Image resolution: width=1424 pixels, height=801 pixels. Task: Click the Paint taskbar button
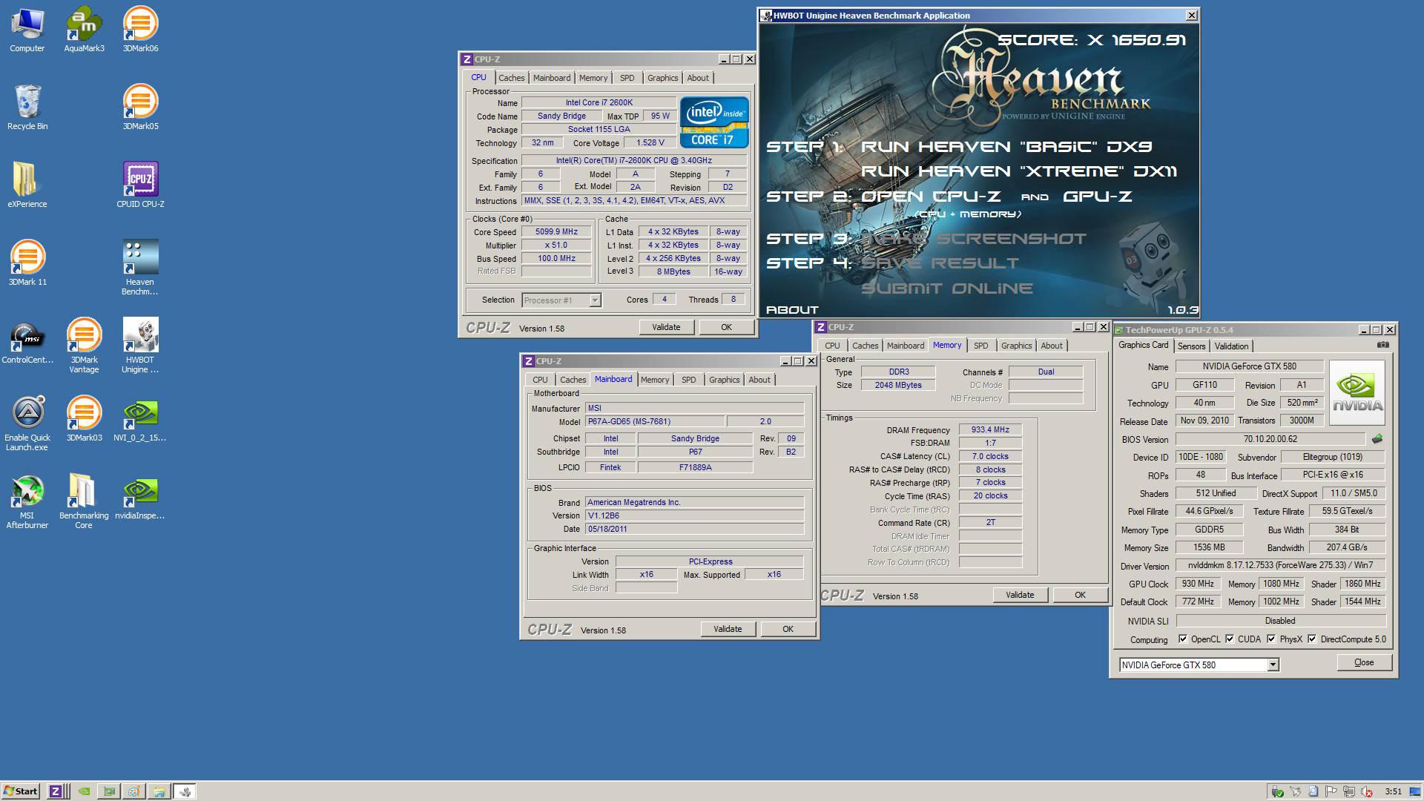(133, 791)
